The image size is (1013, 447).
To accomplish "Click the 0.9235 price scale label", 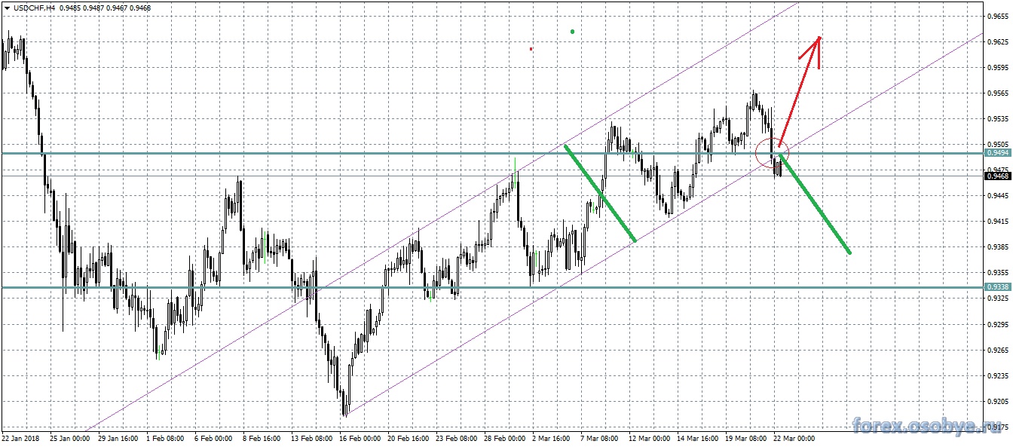I will click(997, 375).
